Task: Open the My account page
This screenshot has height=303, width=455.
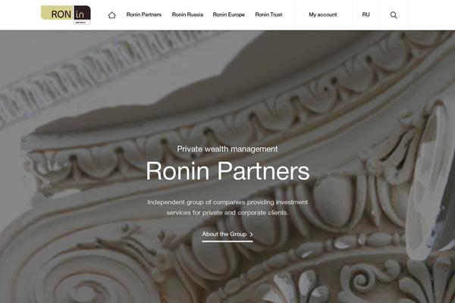Action: coord(323,14)
